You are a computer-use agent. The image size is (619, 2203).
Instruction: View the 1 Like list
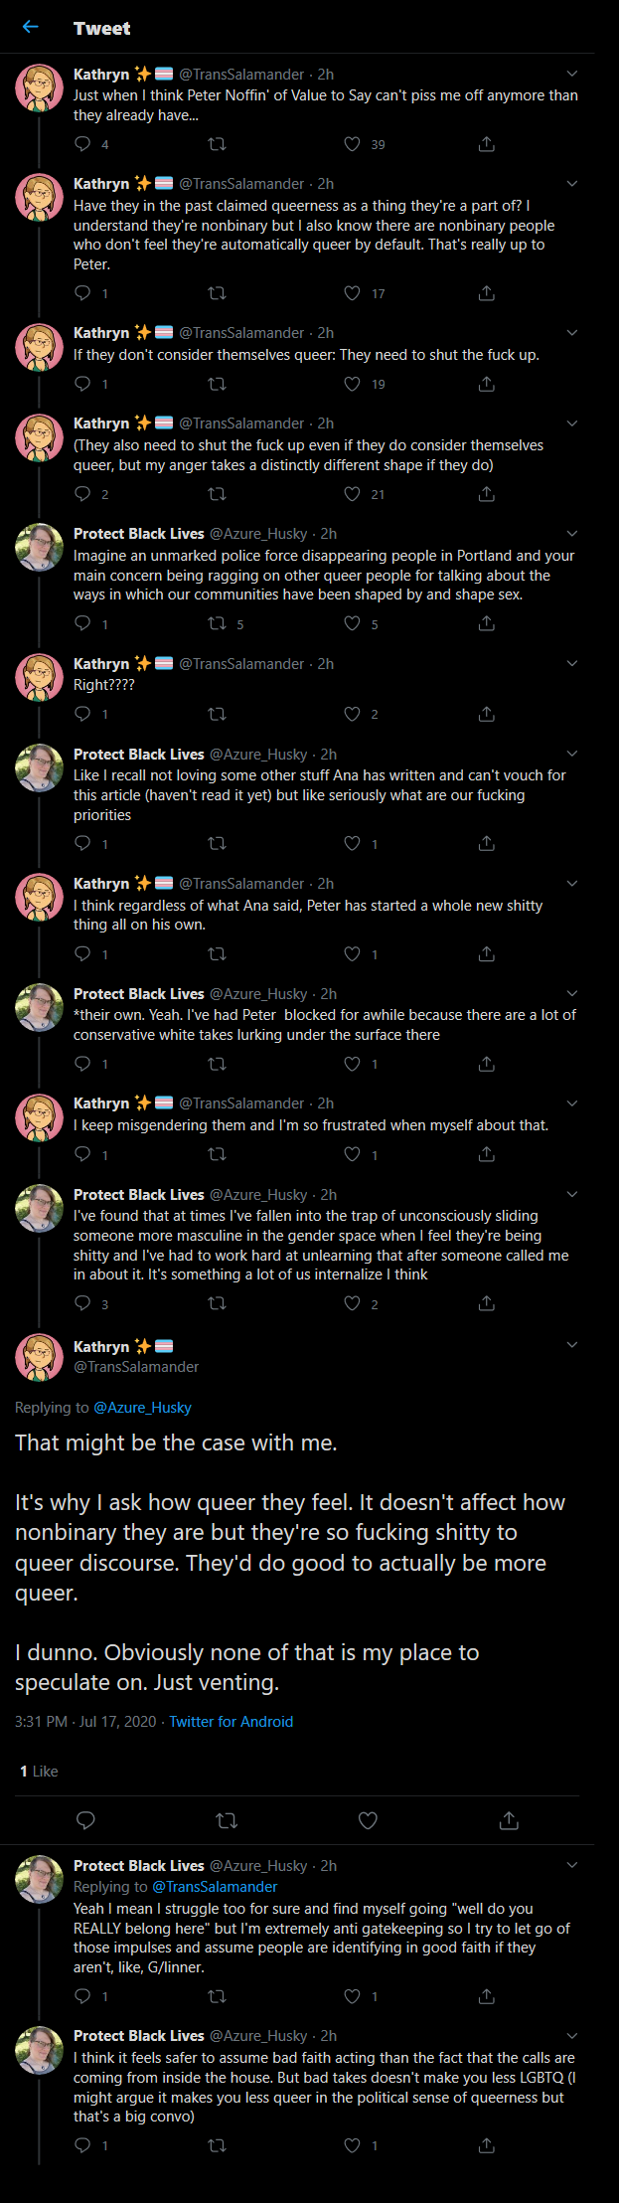click(39, 1772)
